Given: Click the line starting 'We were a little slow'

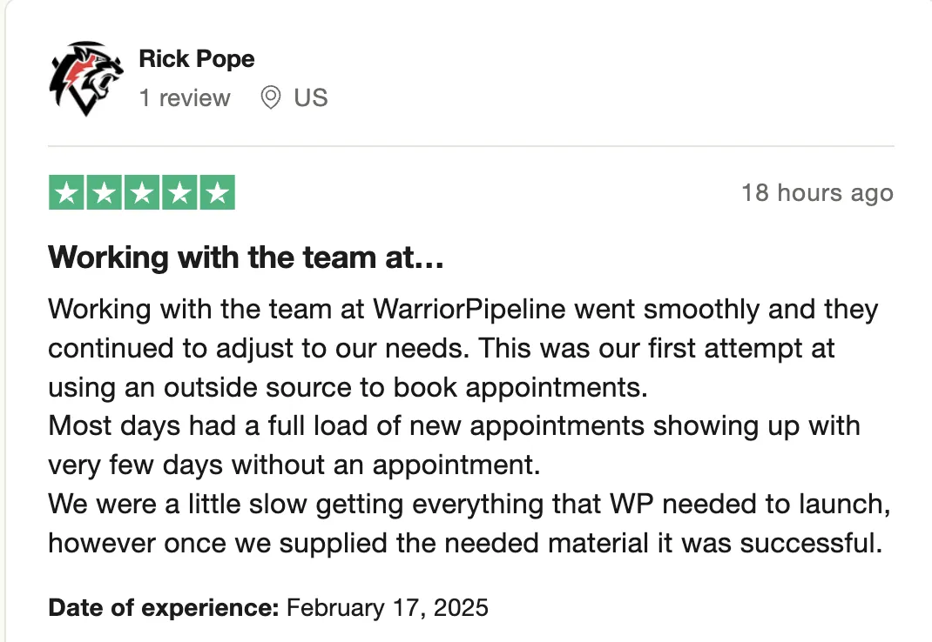Looking at the screenshot, I should coord(469,505).
